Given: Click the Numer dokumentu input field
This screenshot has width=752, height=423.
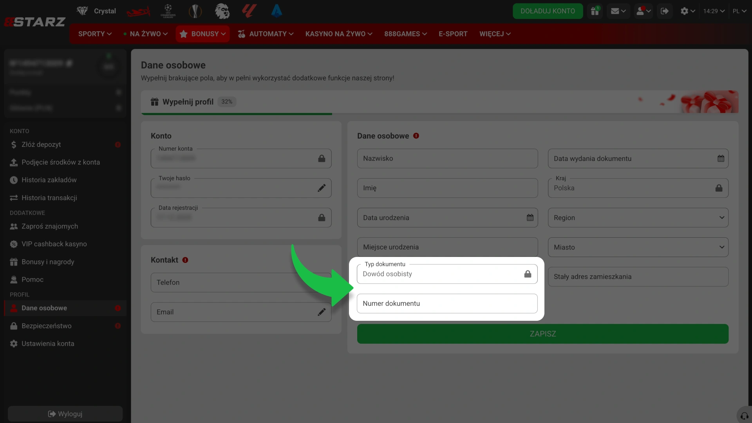Looking at the screenshot, I should click(x=447, y=304).
